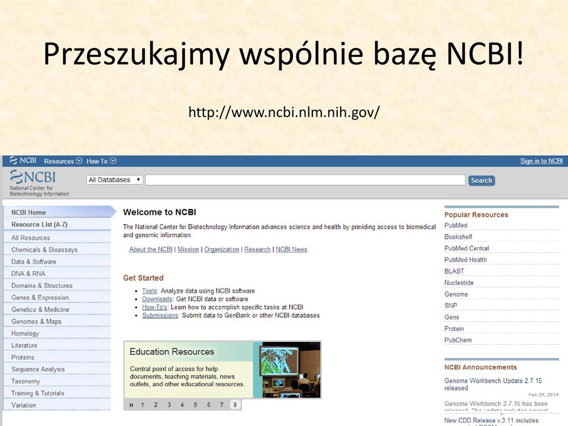
Task: Click the large NCBI helix logo
Action: (x=33, y=177)
